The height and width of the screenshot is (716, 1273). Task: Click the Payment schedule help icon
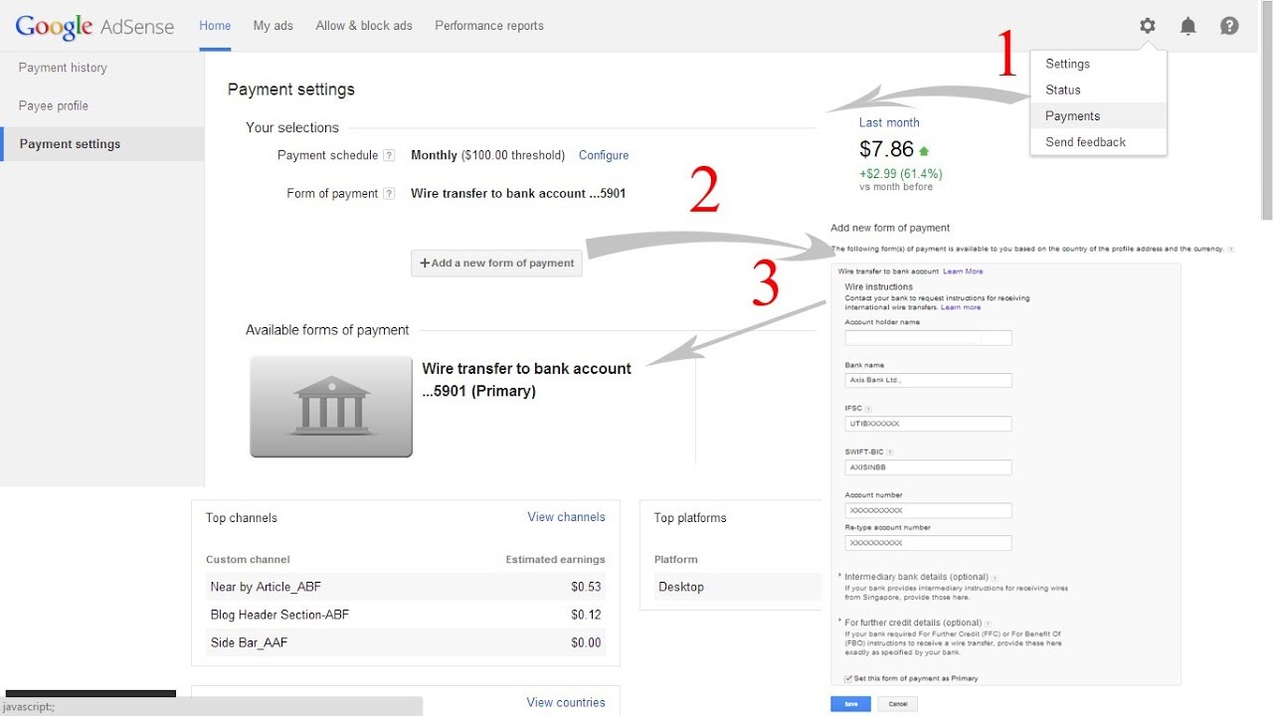389,155
